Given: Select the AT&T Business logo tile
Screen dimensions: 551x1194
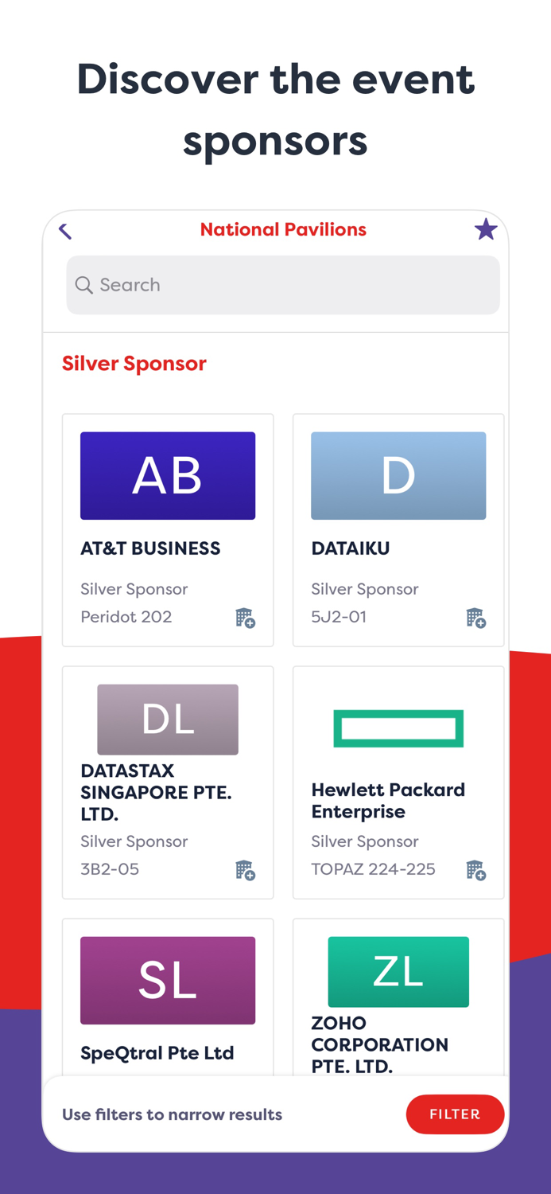Looking at the screenshot, I should tap(168, 475).
